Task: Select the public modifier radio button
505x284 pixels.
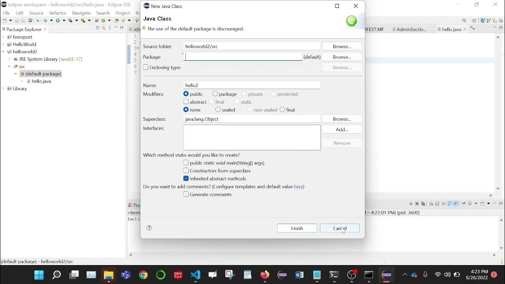Action: click(186, 94)
